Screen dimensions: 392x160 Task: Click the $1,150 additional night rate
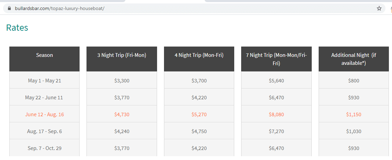click(354, 114)
